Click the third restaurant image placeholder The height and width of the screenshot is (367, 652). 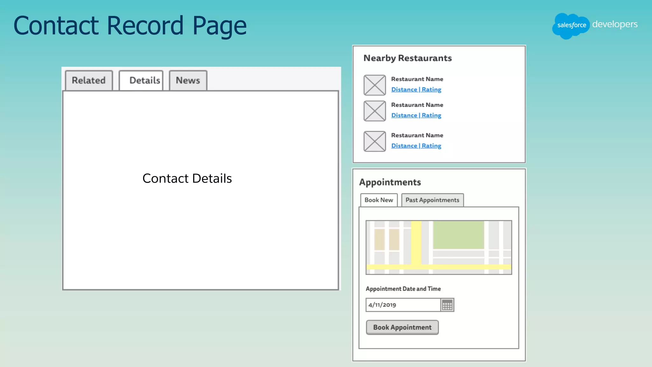tap(375, 141)
